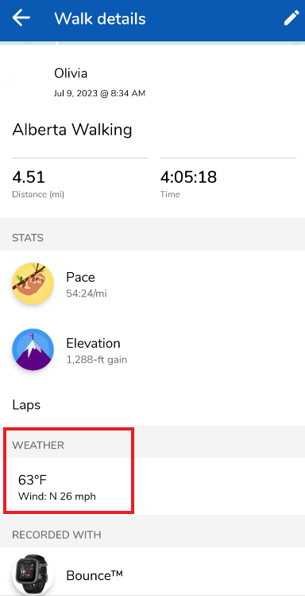
Task: Select the sloth Pace icon
Action: tap(33, 283)
